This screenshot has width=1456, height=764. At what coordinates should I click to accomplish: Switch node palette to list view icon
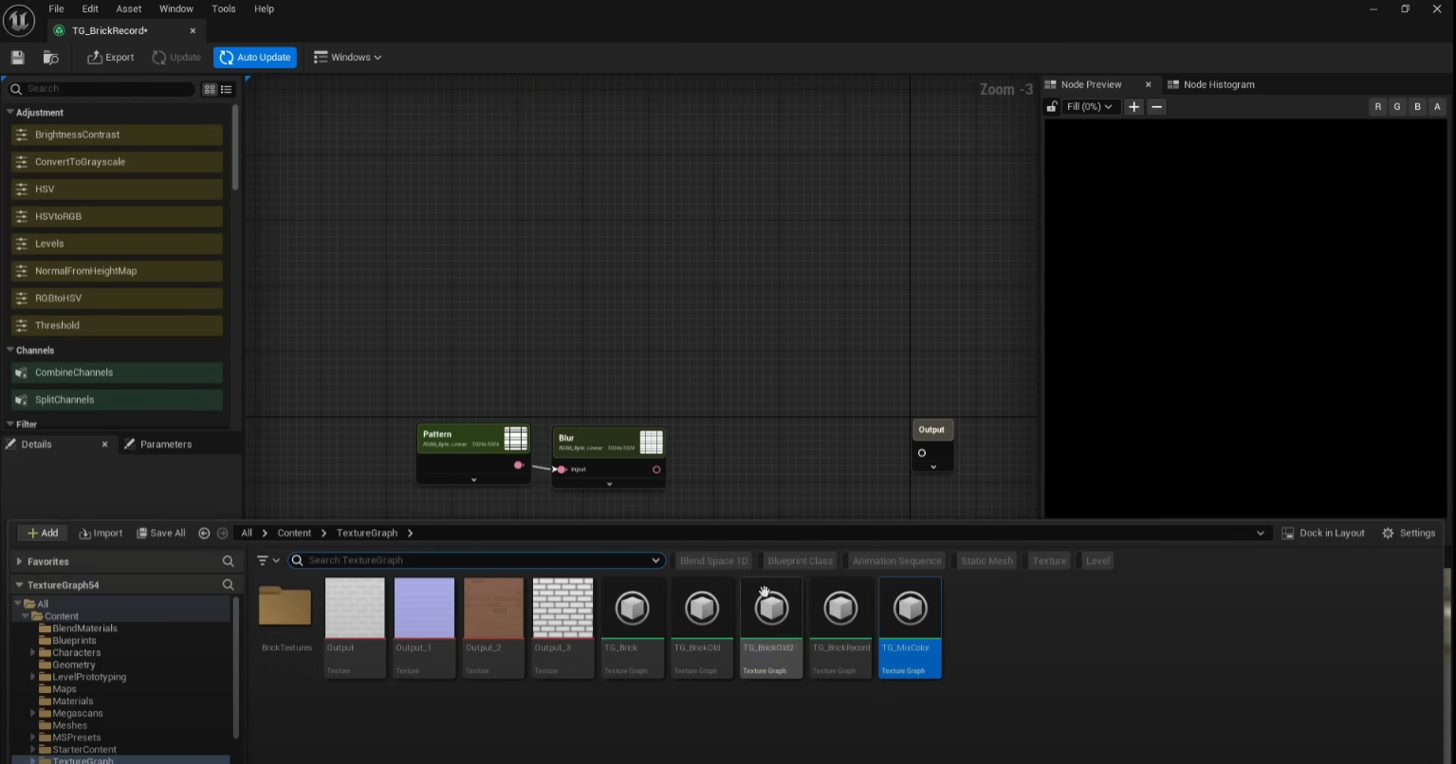pos(226,89)
